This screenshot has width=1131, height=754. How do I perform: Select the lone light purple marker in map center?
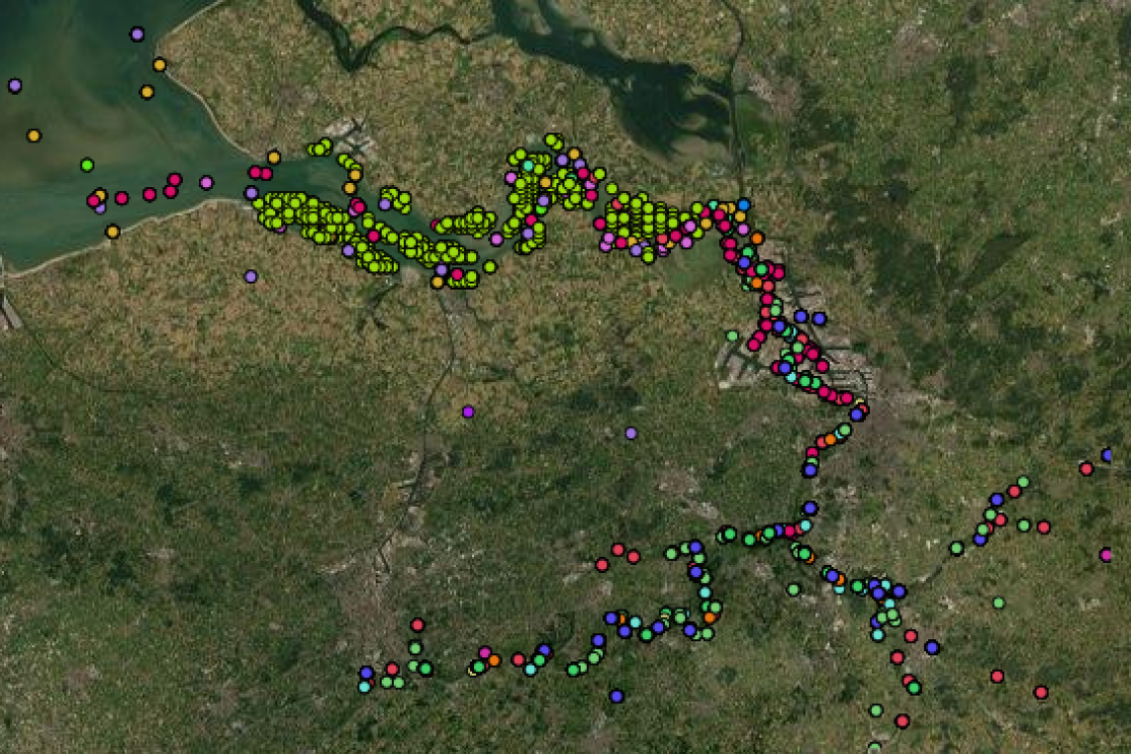tap(631, 433)
